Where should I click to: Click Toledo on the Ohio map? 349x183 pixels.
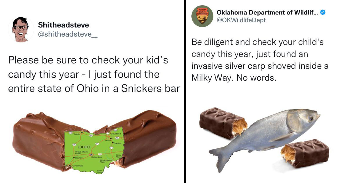77,134
